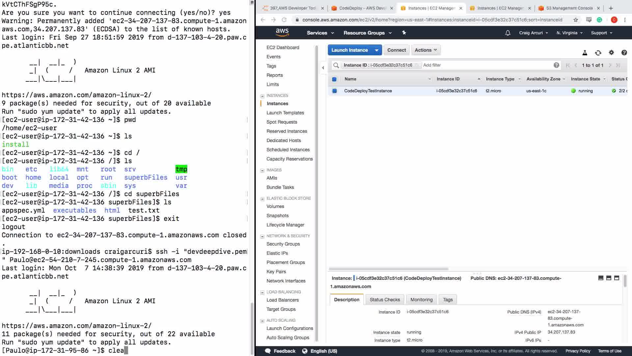The image size is (632, 356).
Task: Click the AWS logo home icon
Action: (282, 32)
